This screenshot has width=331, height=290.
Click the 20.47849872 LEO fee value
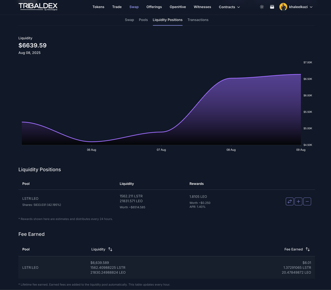[297, 272]
